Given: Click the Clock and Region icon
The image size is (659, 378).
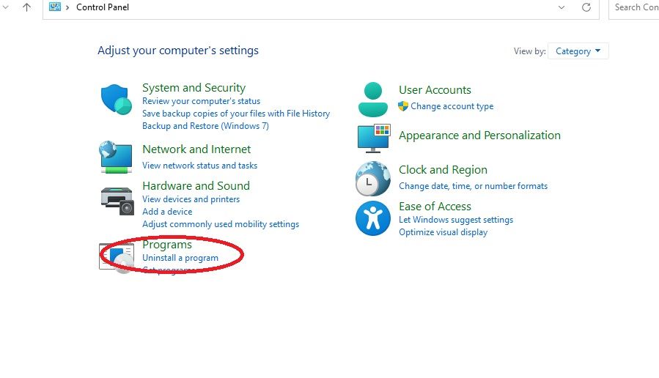Looking at the screenshot, I should 373,179.
